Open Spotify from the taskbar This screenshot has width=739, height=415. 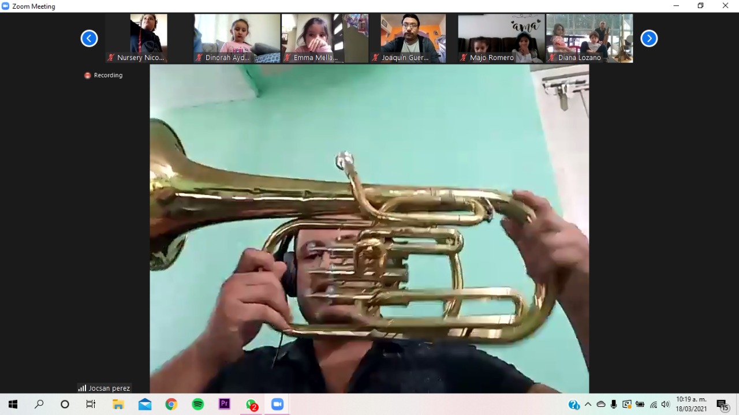(x=197, y=404)
